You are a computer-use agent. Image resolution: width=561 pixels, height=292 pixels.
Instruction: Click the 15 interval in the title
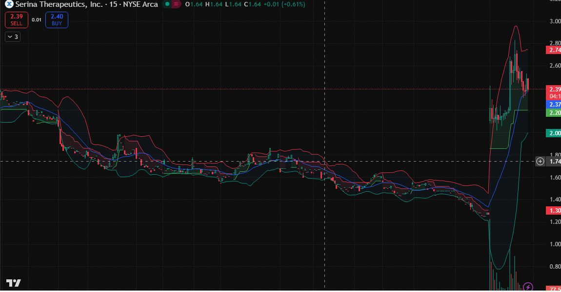tap(113, 4)
